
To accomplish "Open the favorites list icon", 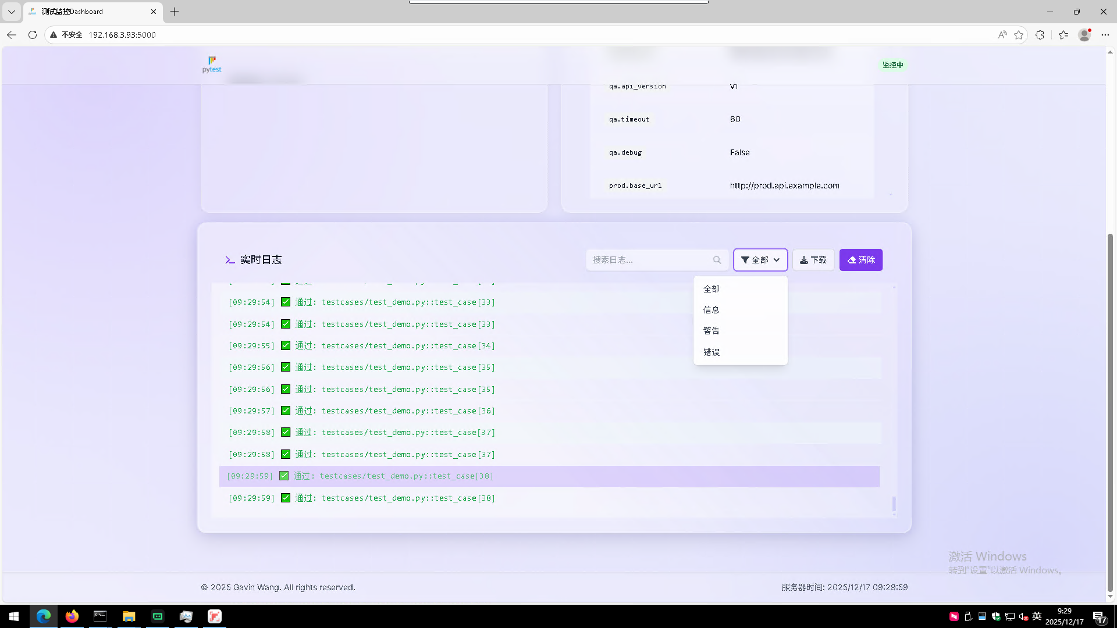I will (1063, 35).
